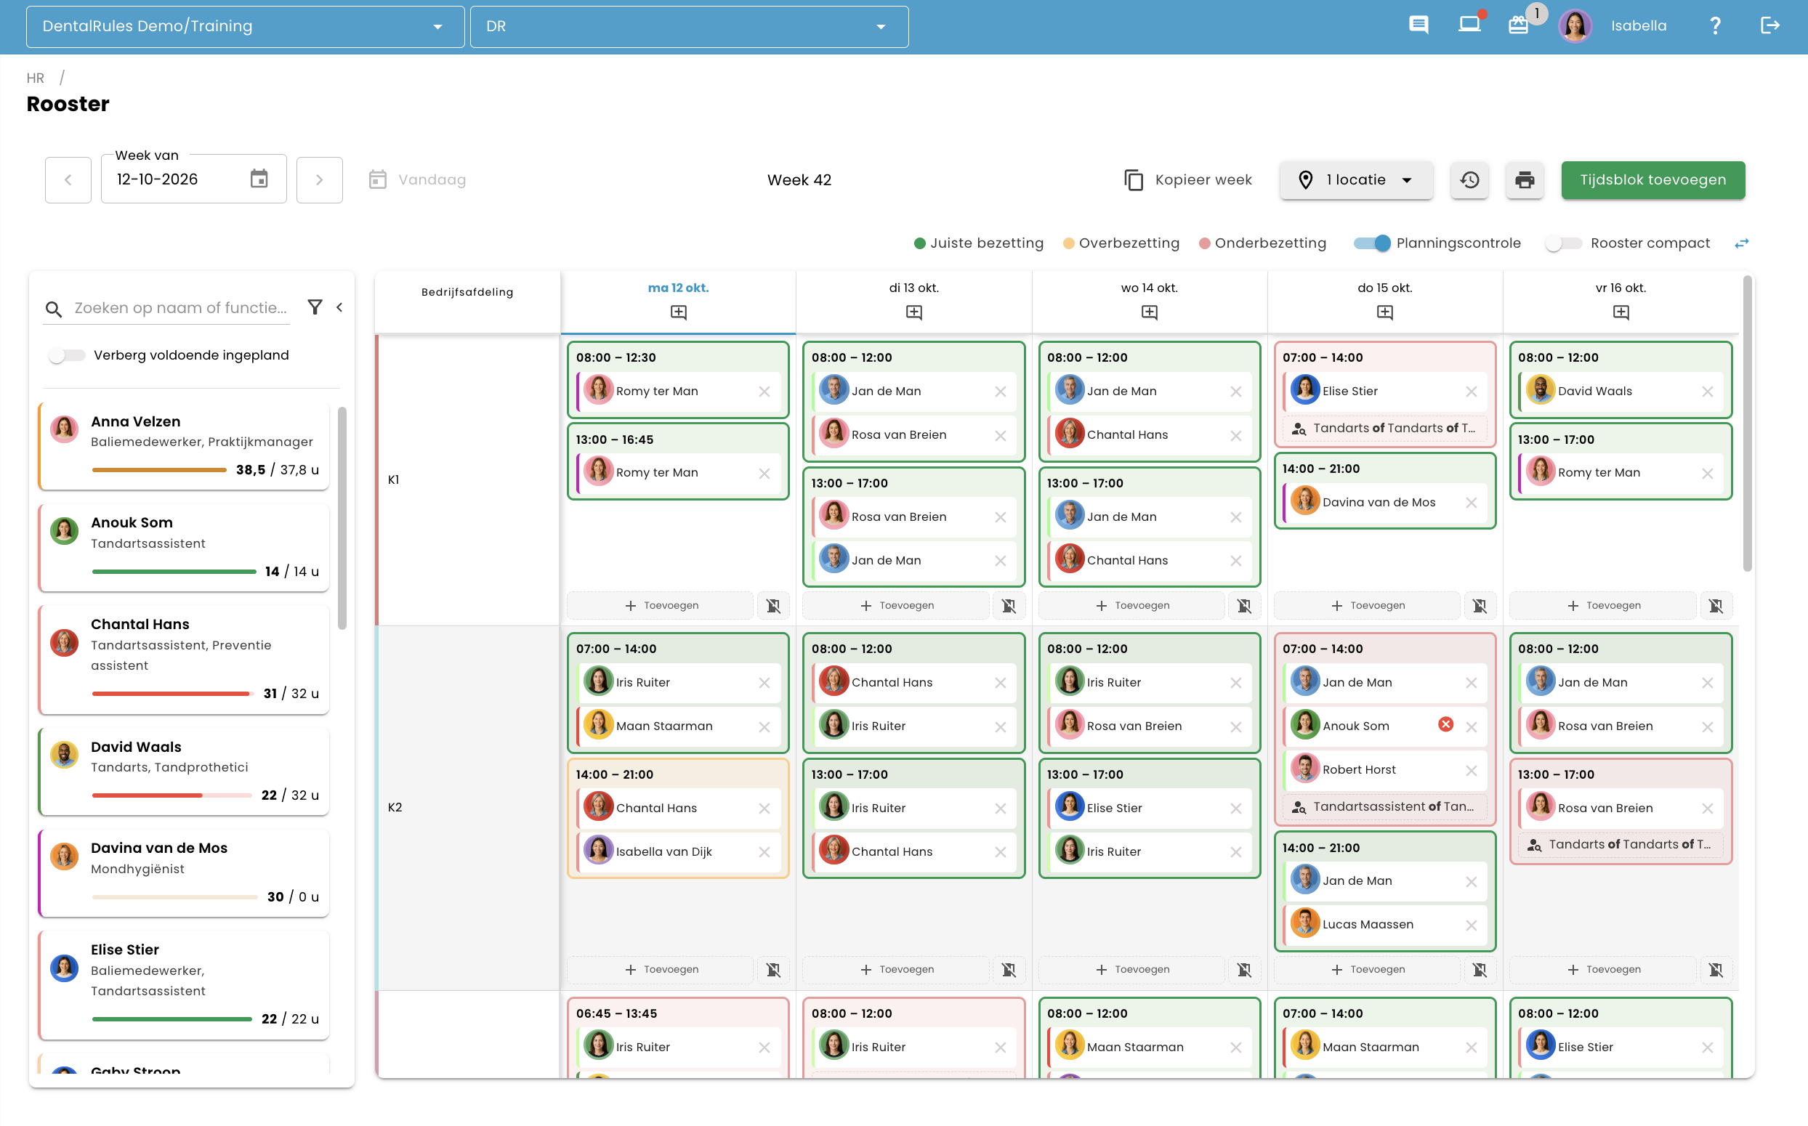1808x1126 pixels.
Task: Open DentalRules Demo/Training dropdown
Action: [245, 27]
